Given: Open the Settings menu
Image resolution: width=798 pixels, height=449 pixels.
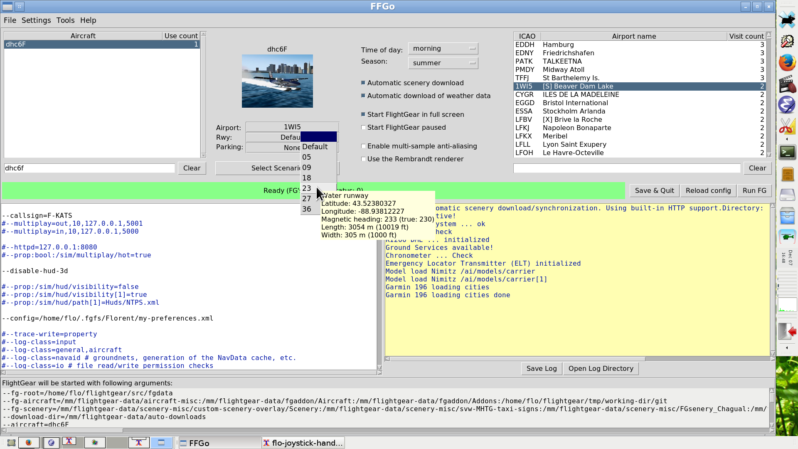Looking at the screenshot, I should pos(36,20).
